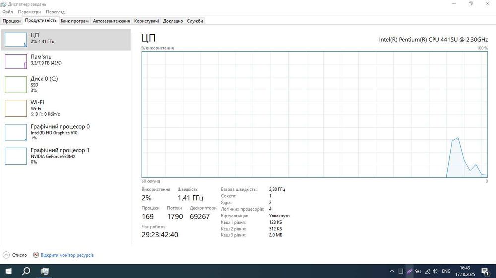Image resolution: width=496 pixels, height=278 pixels.
Task: Restore down the Task Manager window
Action: 471,4
